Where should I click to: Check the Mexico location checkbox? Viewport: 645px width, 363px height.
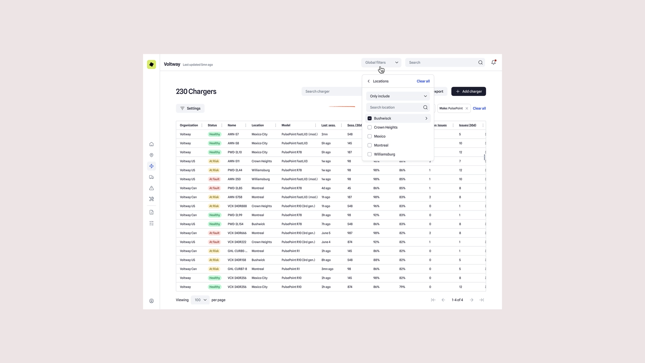370,136
